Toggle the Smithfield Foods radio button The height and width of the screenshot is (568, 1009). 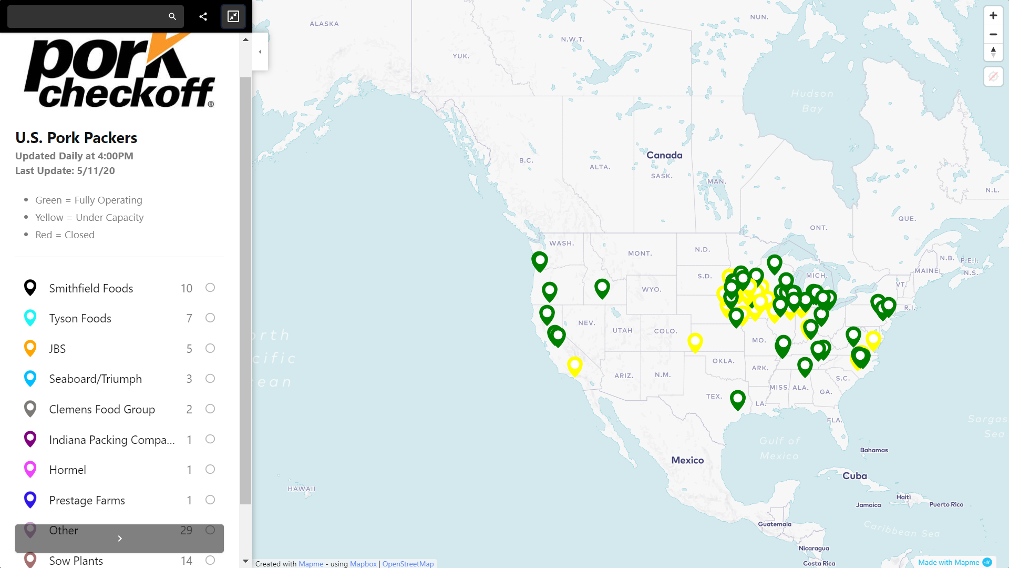pyautogui.click(x=210, y=288)
